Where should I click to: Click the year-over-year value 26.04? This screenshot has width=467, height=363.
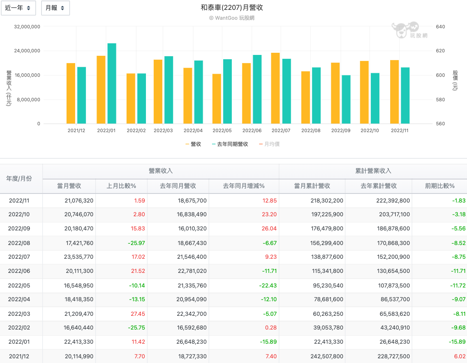click(x=269, y=229)
